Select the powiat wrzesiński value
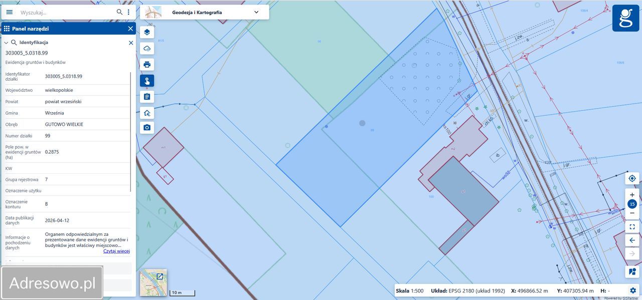642x300 pixels. [x=63, y=102]
